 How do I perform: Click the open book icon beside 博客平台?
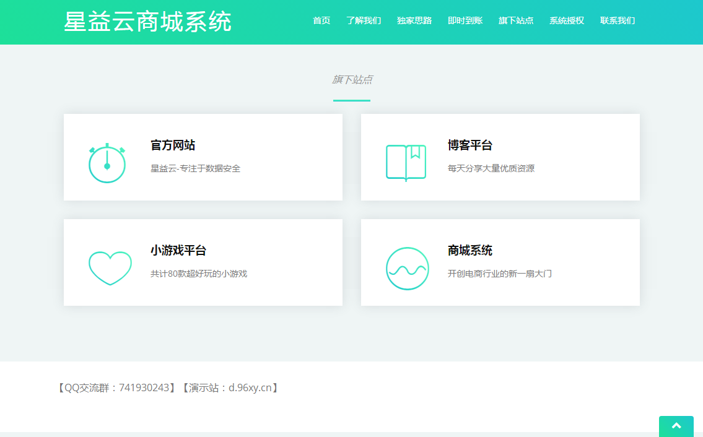(x=406, y=163)
